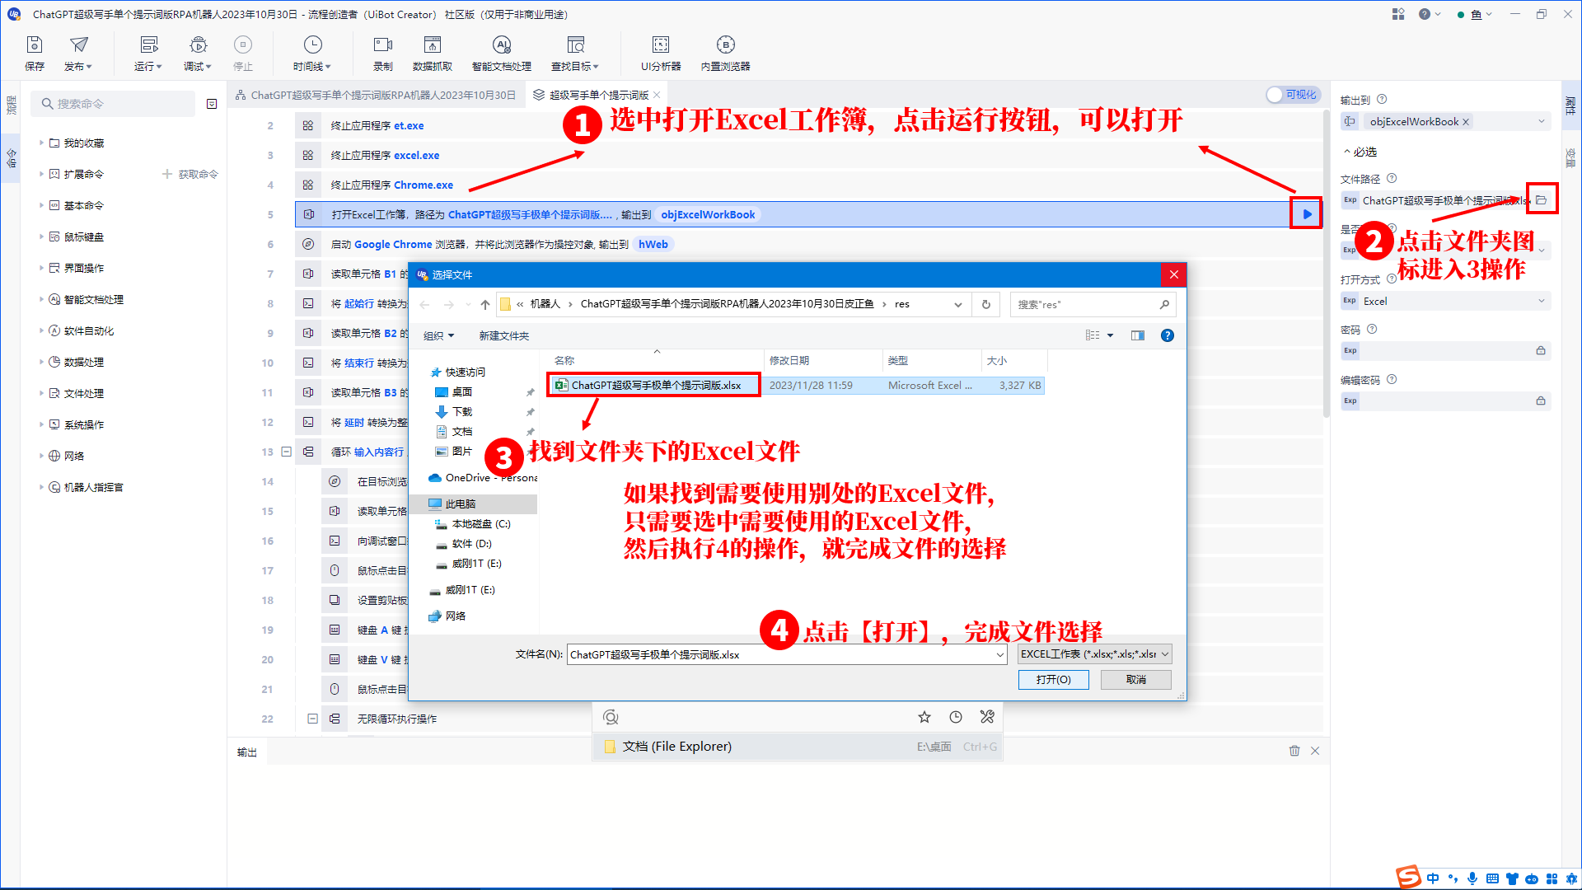Image resolution: width=1582 pixels, height=890 pixels.
Task: Select 本地磁盘 (C:) in navigation pane
Action: tap(481, 524)
